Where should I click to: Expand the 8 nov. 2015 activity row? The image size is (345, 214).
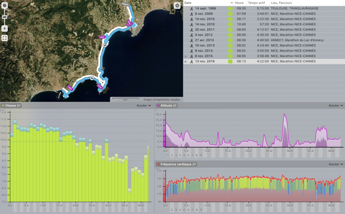pyautogui.click(x=185, y=56)
